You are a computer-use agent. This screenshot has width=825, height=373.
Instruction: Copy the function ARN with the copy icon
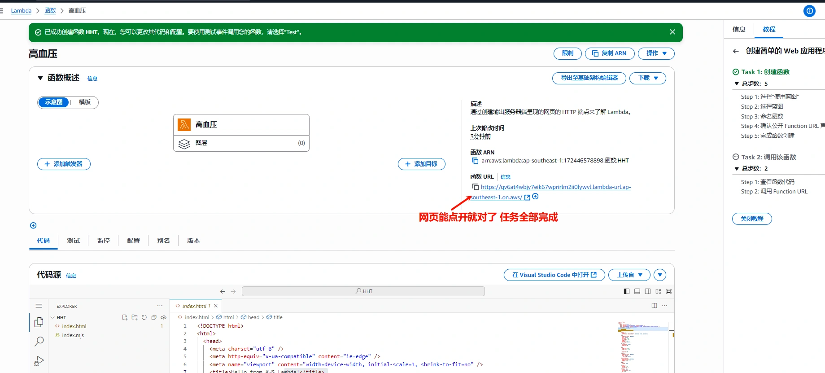tap(475, 161)
